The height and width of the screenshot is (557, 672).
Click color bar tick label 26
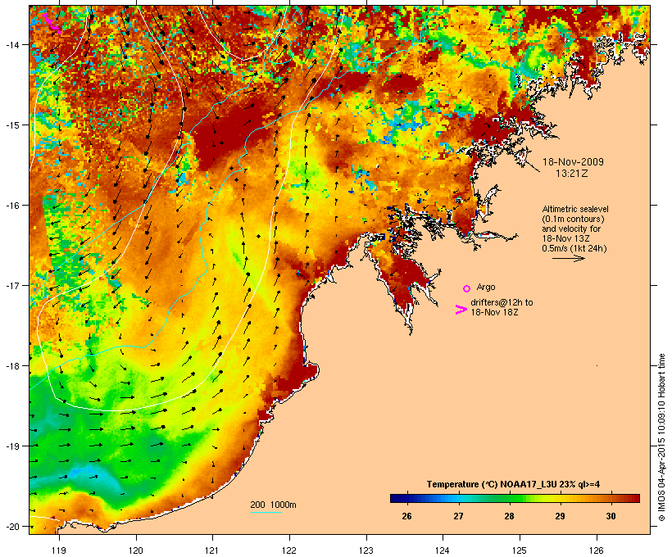[406, 516]
